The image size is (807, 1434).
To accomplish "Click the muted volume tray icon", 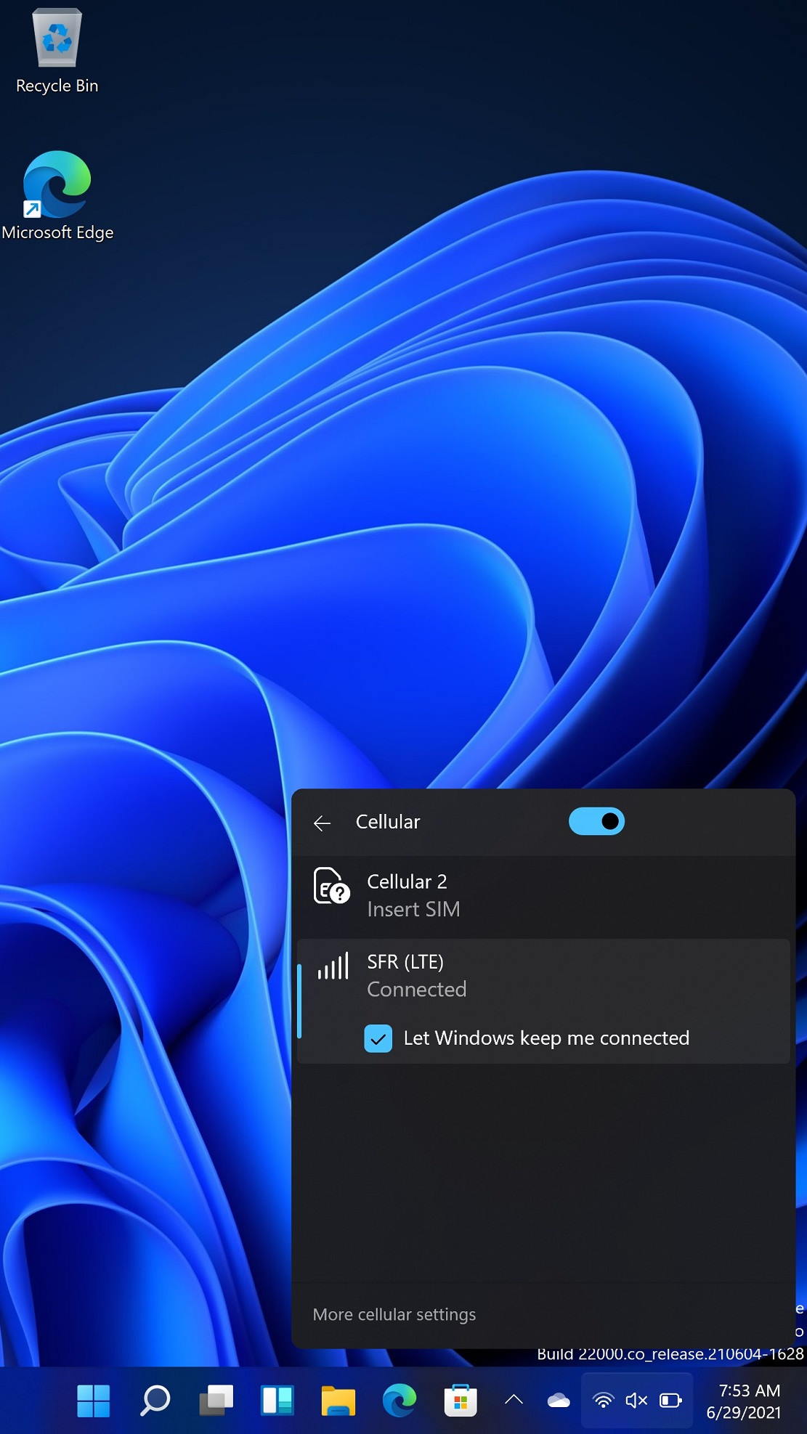I will [636, 1401].
